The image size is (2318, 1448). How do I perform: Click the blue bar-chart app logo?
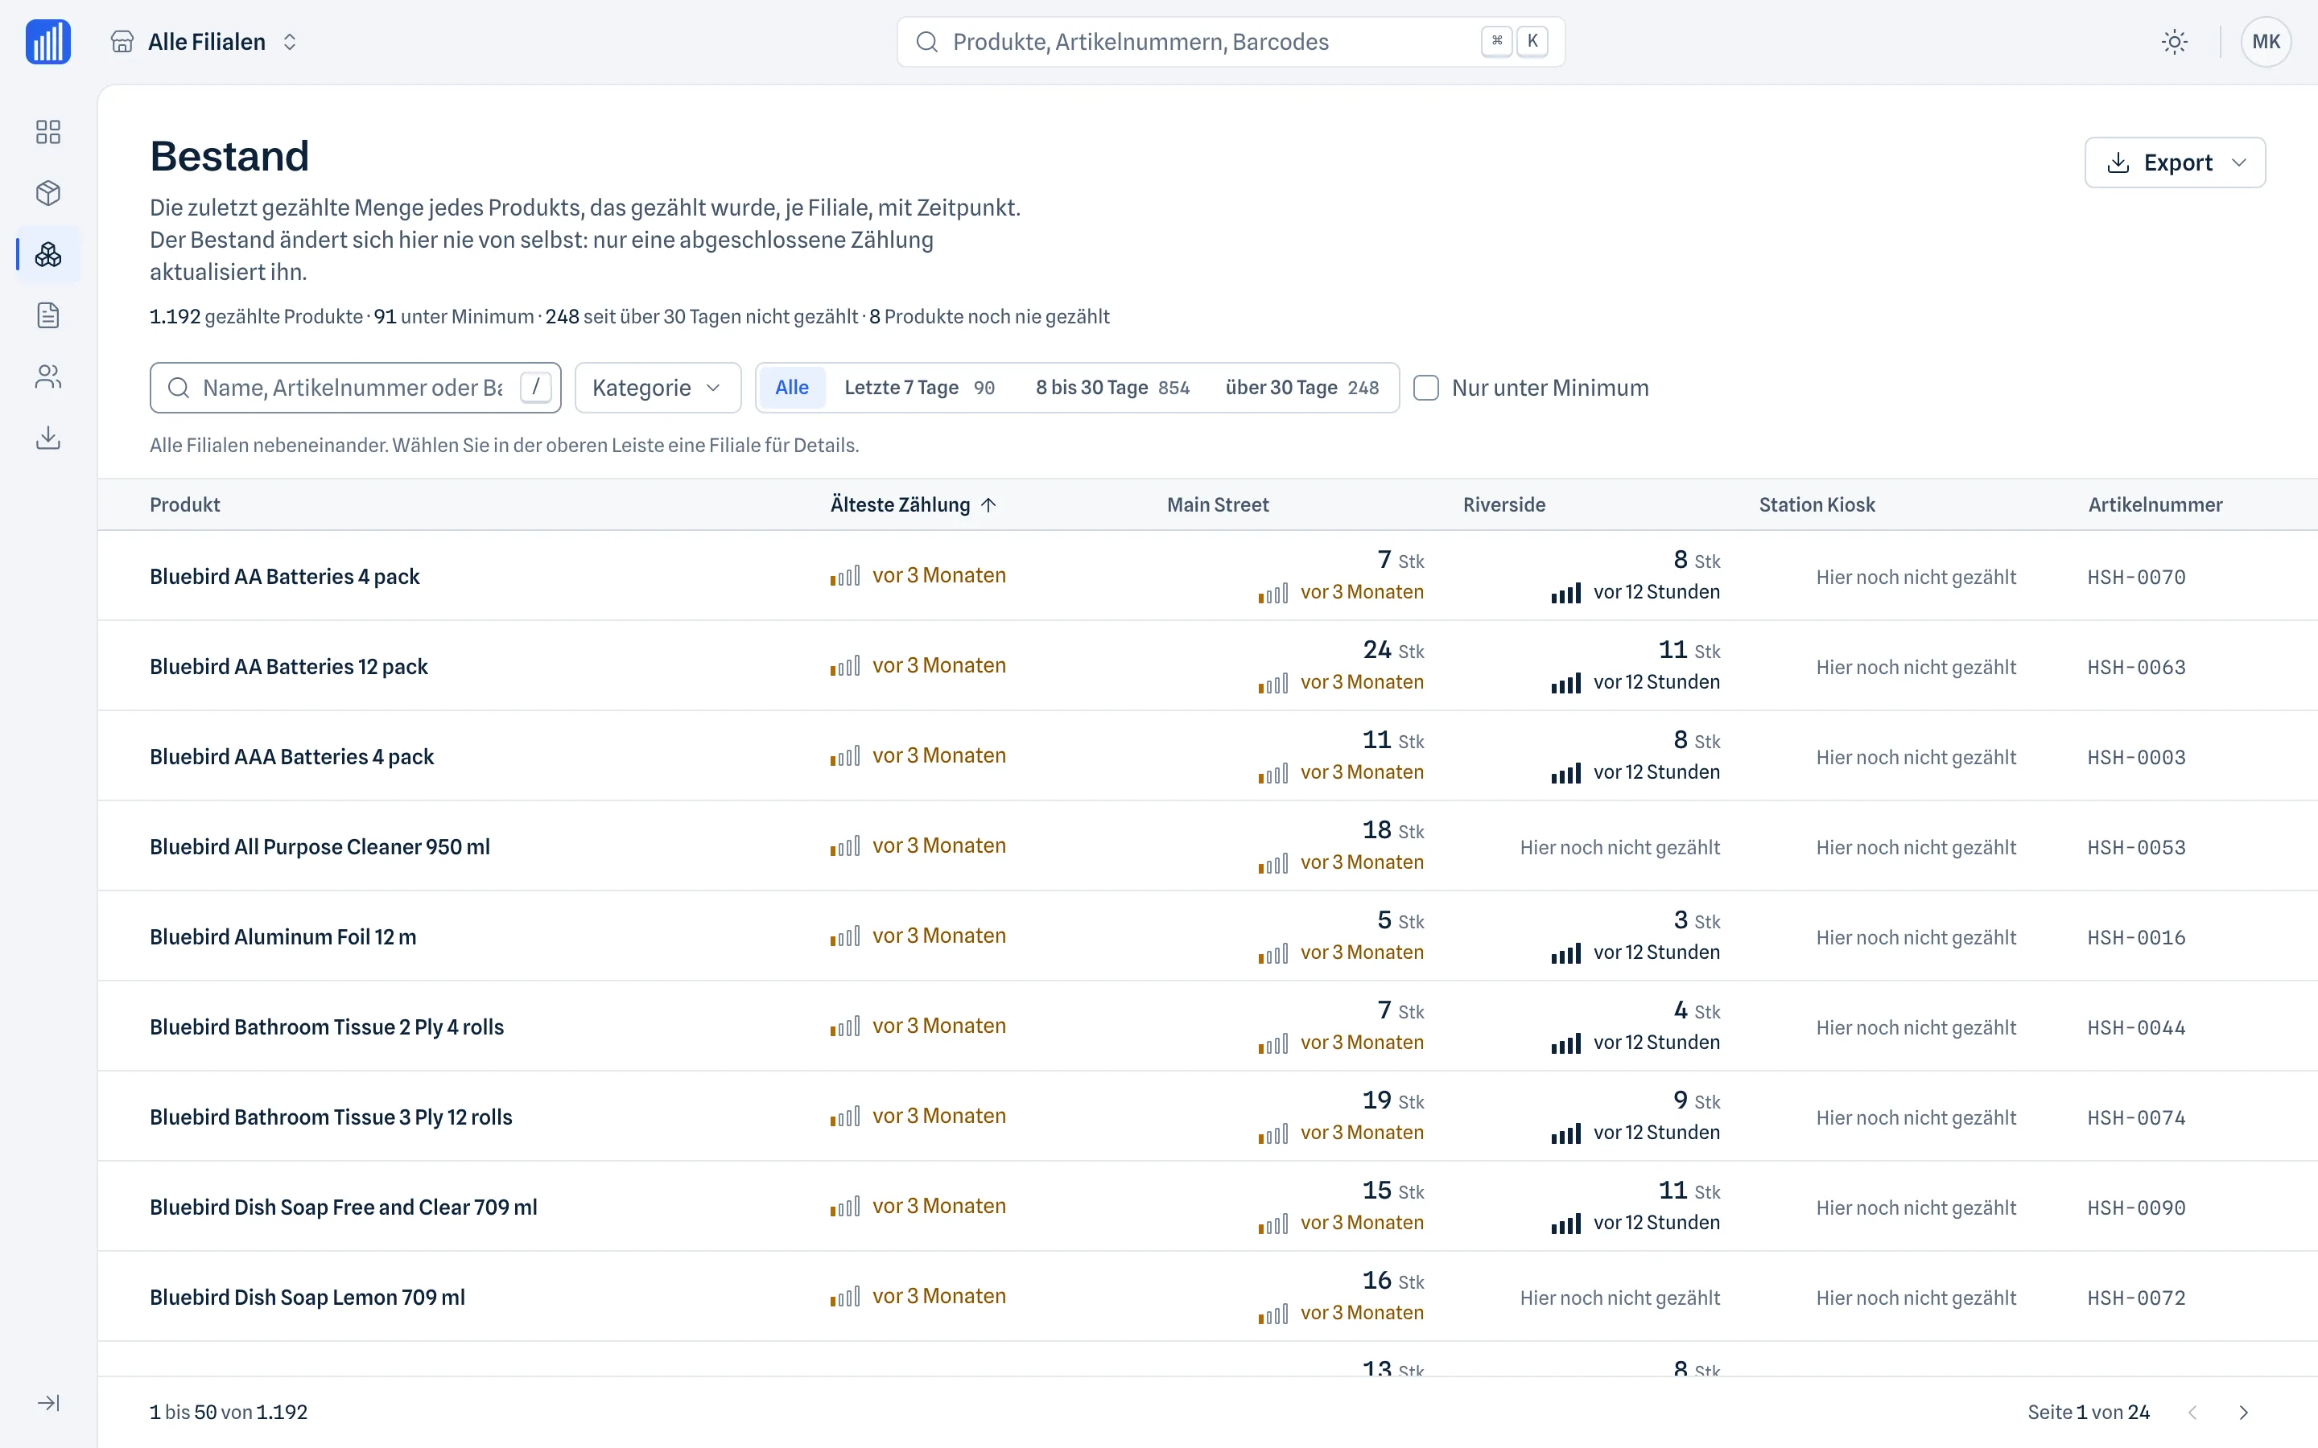point(48,42)
